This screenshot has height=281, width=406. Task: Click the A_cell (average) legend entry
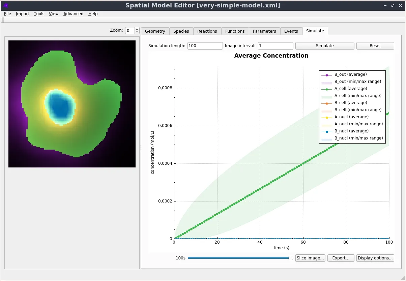click(344, 89)
